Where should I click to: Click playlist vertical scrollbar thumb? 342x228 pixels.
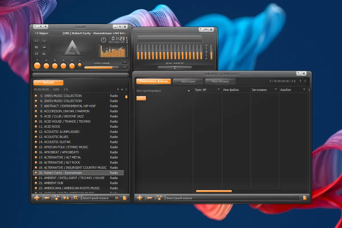click(x=126, y=97)
